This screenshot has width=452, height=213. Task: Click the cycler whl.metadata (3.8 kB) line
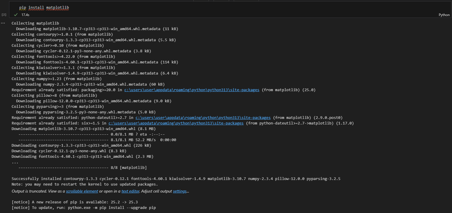click(83, 51)
